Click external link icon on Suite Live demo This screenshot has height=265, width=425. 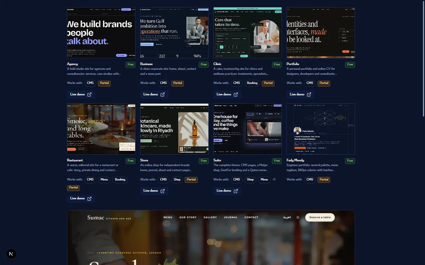[236, 191]
